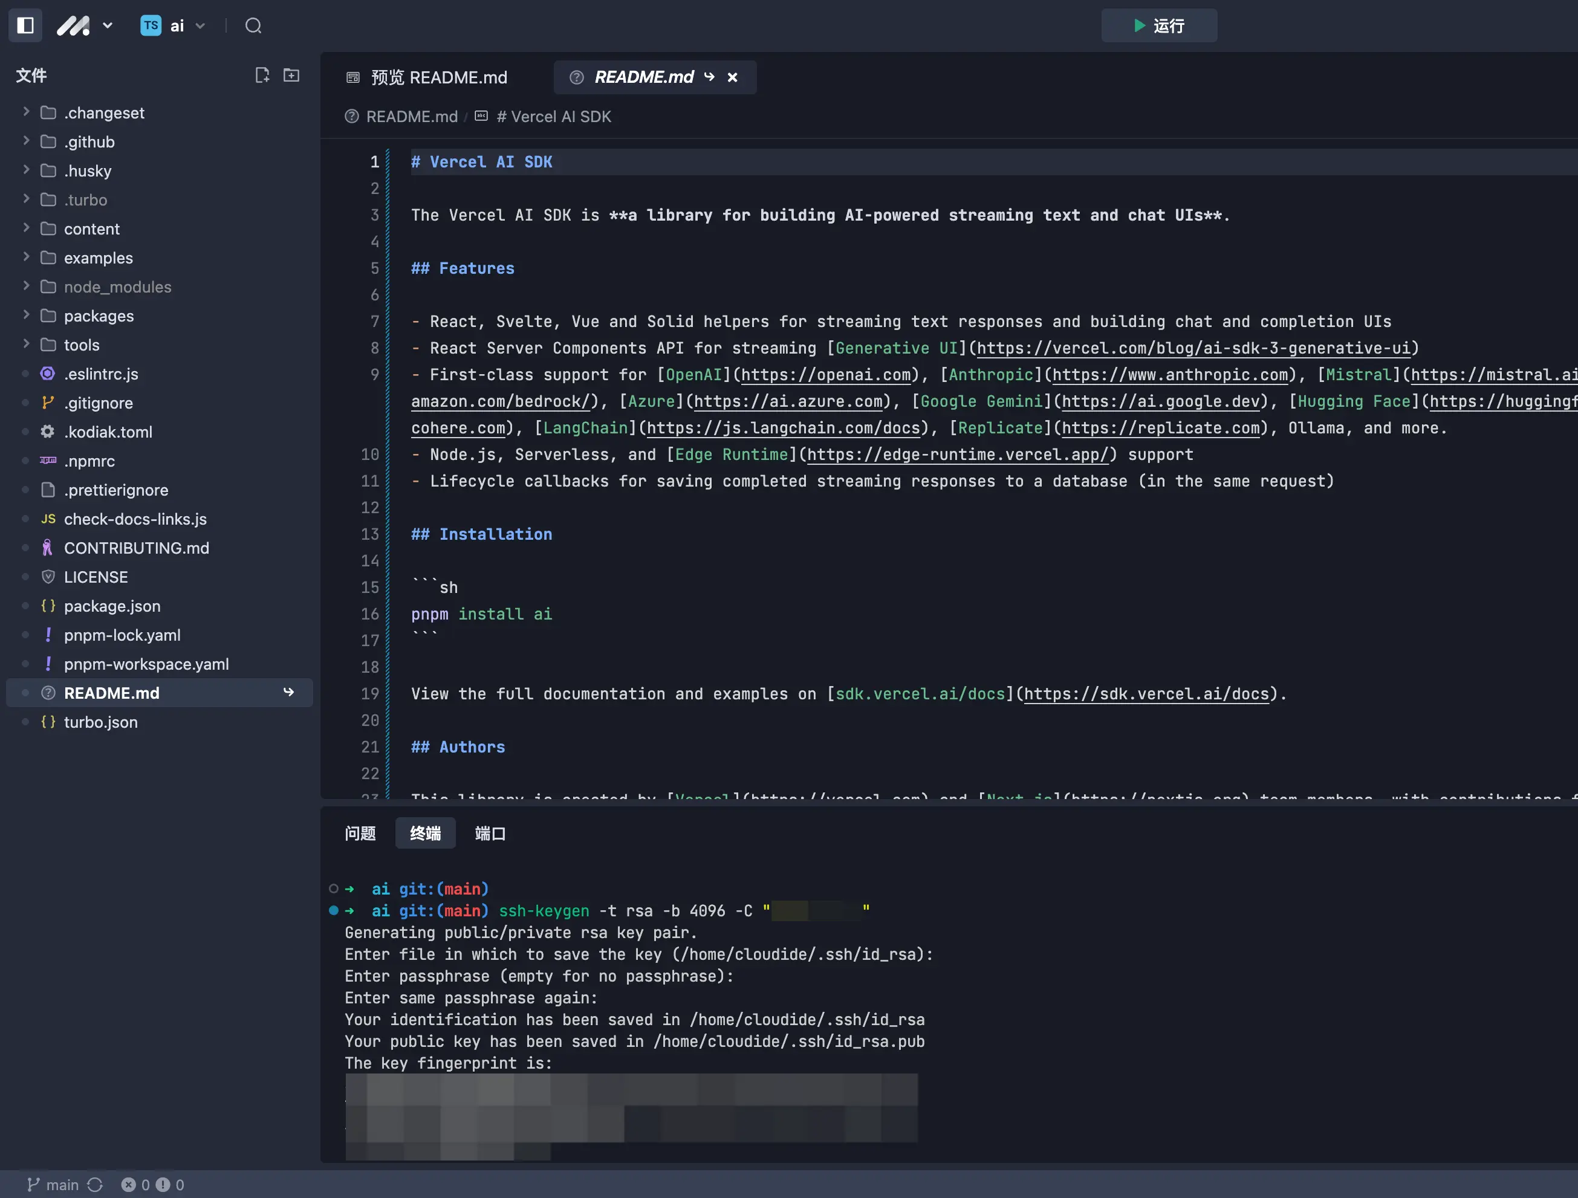1578x1198 pixels.
Task: Open turbo.json via braces icon
Action: pyautogui.click(x=48, y=722)
